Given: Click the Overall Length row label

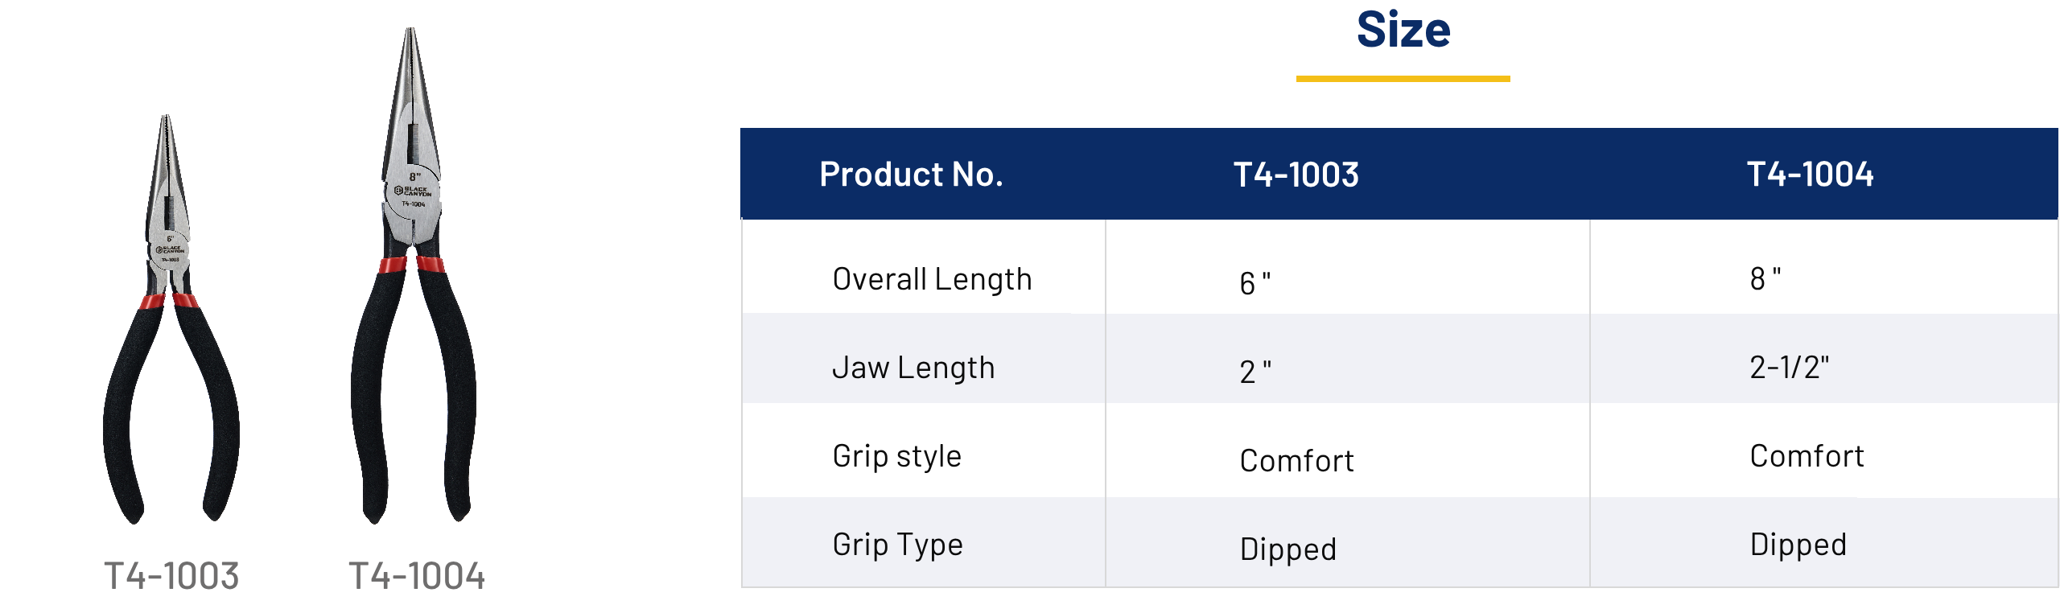Looking at the screenshot, I should pos(932,279).
